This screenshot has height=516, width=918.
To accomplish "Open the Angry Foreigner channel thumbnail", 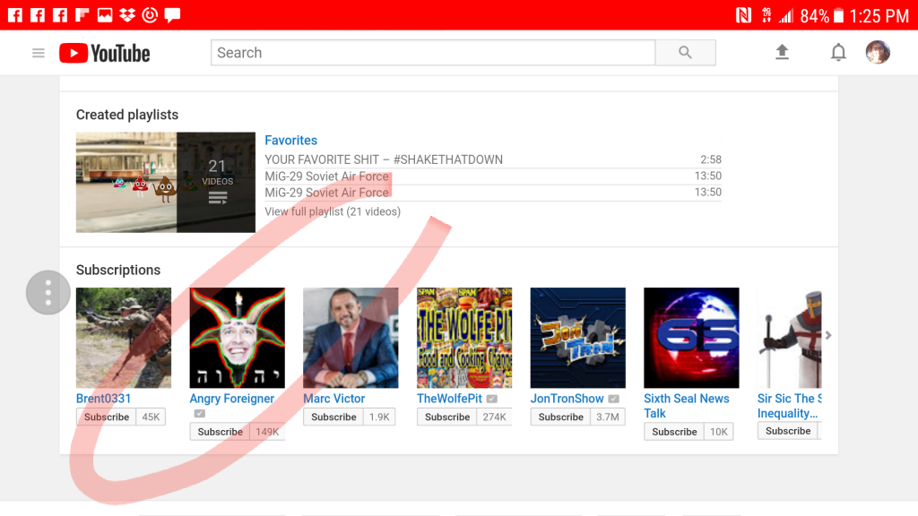I will click(237, 338).
